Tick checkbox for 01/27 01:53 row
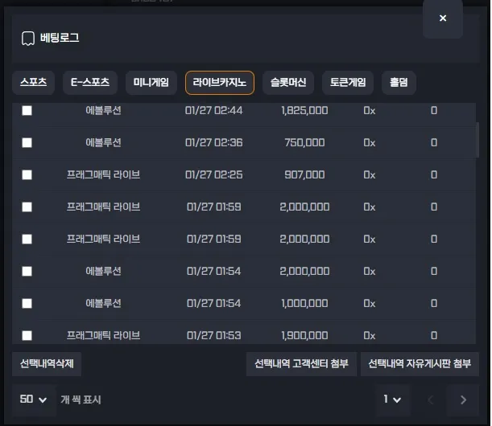Screen dimensions: 492x426 (x=27, y=335)
